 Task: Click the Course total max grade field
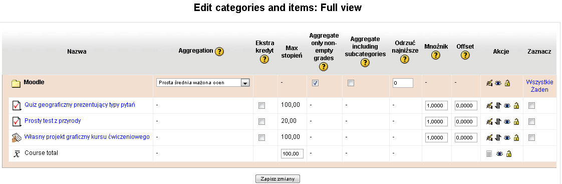pos(293,154)
